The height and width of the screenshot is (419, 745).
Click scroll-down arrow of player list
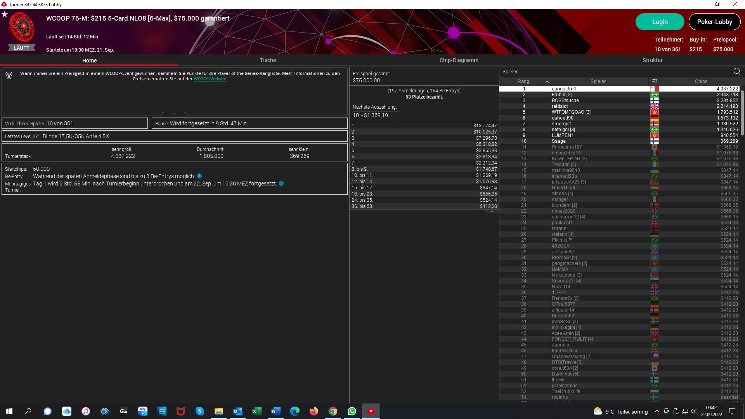click(x=742, y=398)
